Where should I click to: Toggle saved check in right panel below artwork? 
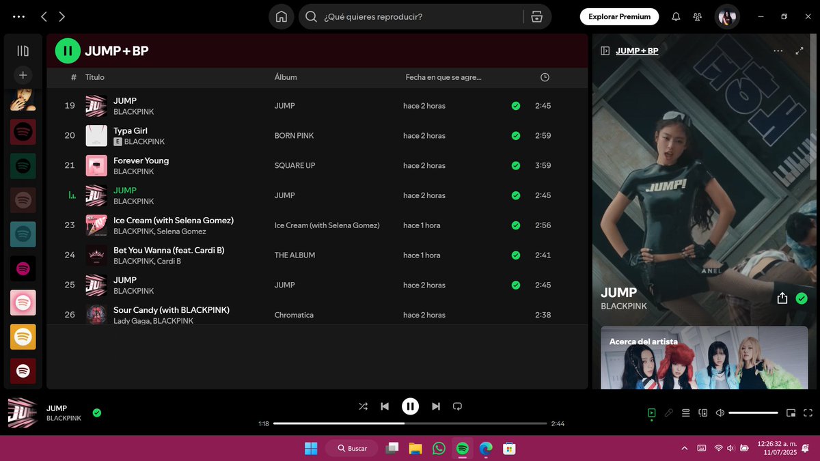(802, 298)
